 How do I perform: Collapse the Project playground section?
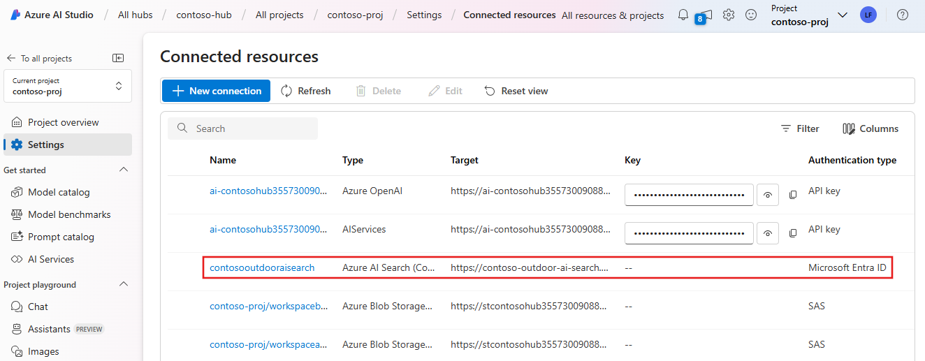pyautogui.click(x=124, y=284)
